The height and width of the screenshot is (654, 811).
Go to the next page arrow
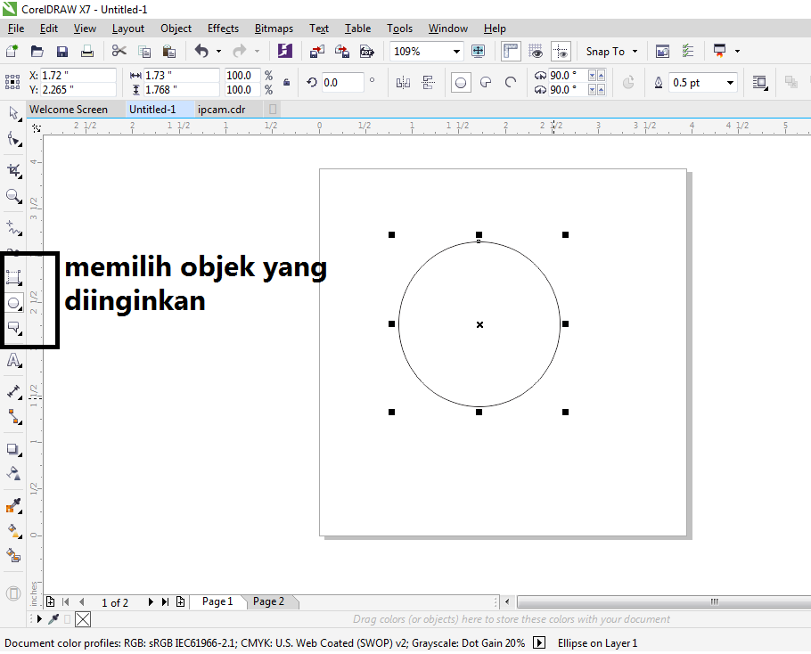pyautogui.click(x=151, y=601)
